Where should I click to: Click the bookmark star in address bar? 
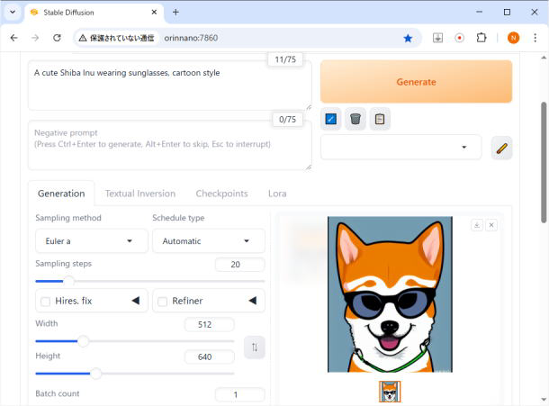[408, 38]
